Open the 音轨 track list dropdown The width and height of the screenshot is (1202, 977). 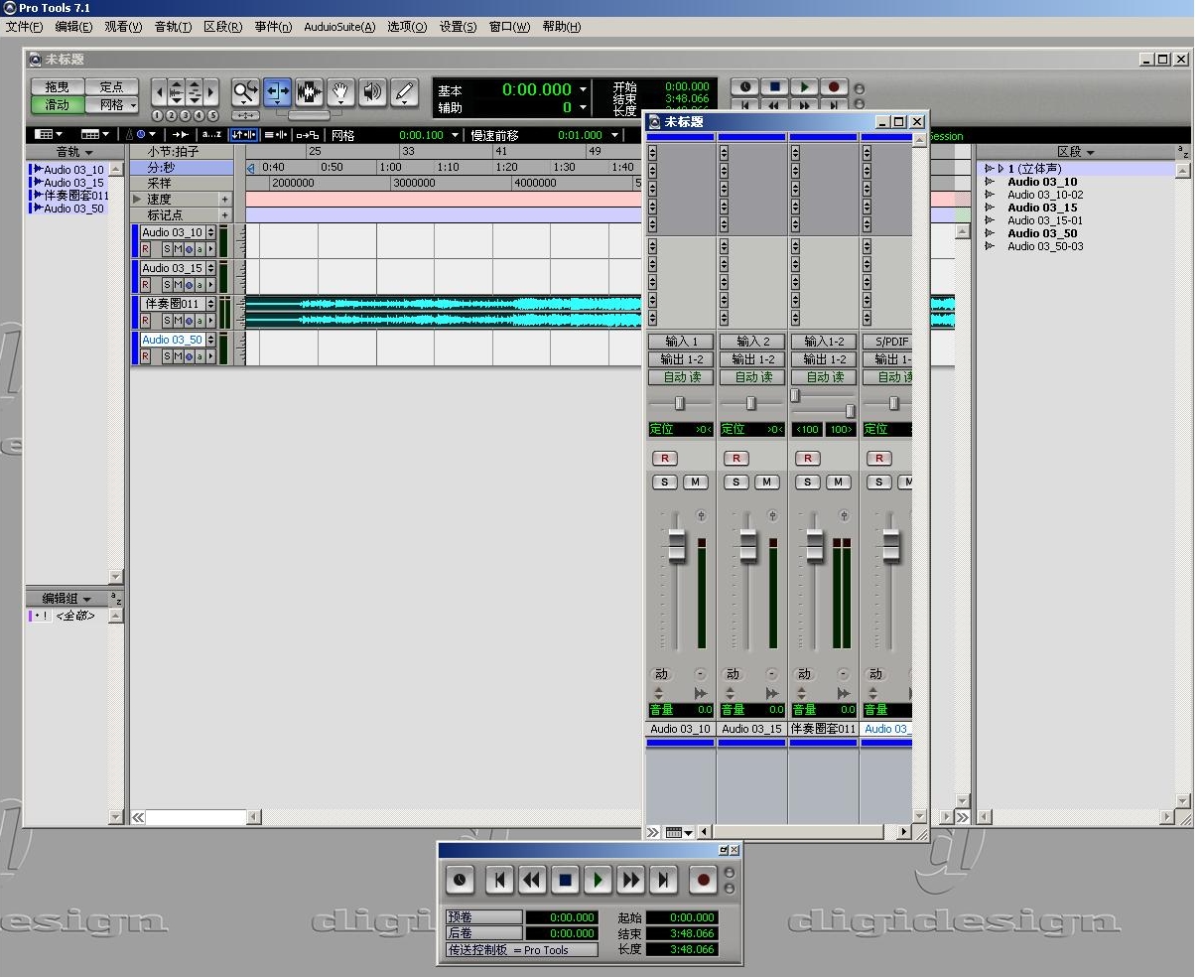click(74, 152)
